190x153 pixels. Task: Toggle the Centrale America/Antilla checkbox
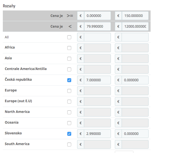click(69, 69)
